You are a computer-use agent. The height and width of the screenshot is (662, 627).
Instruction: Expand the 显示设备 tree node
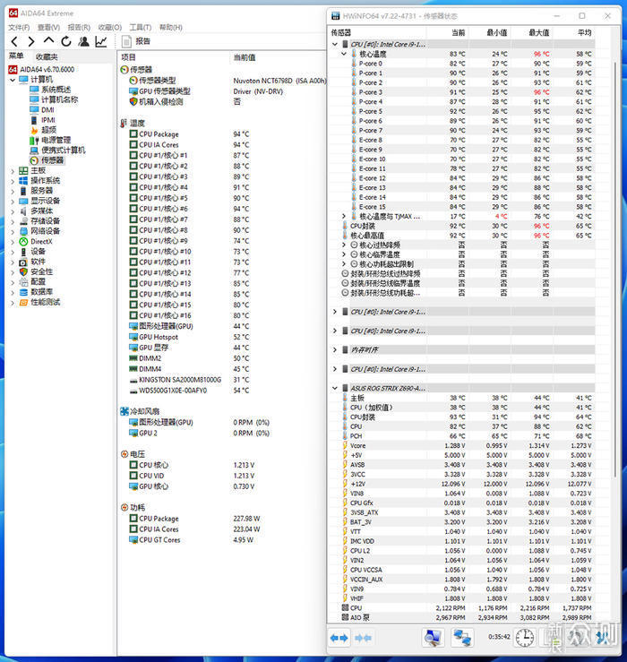pos(13,202)
